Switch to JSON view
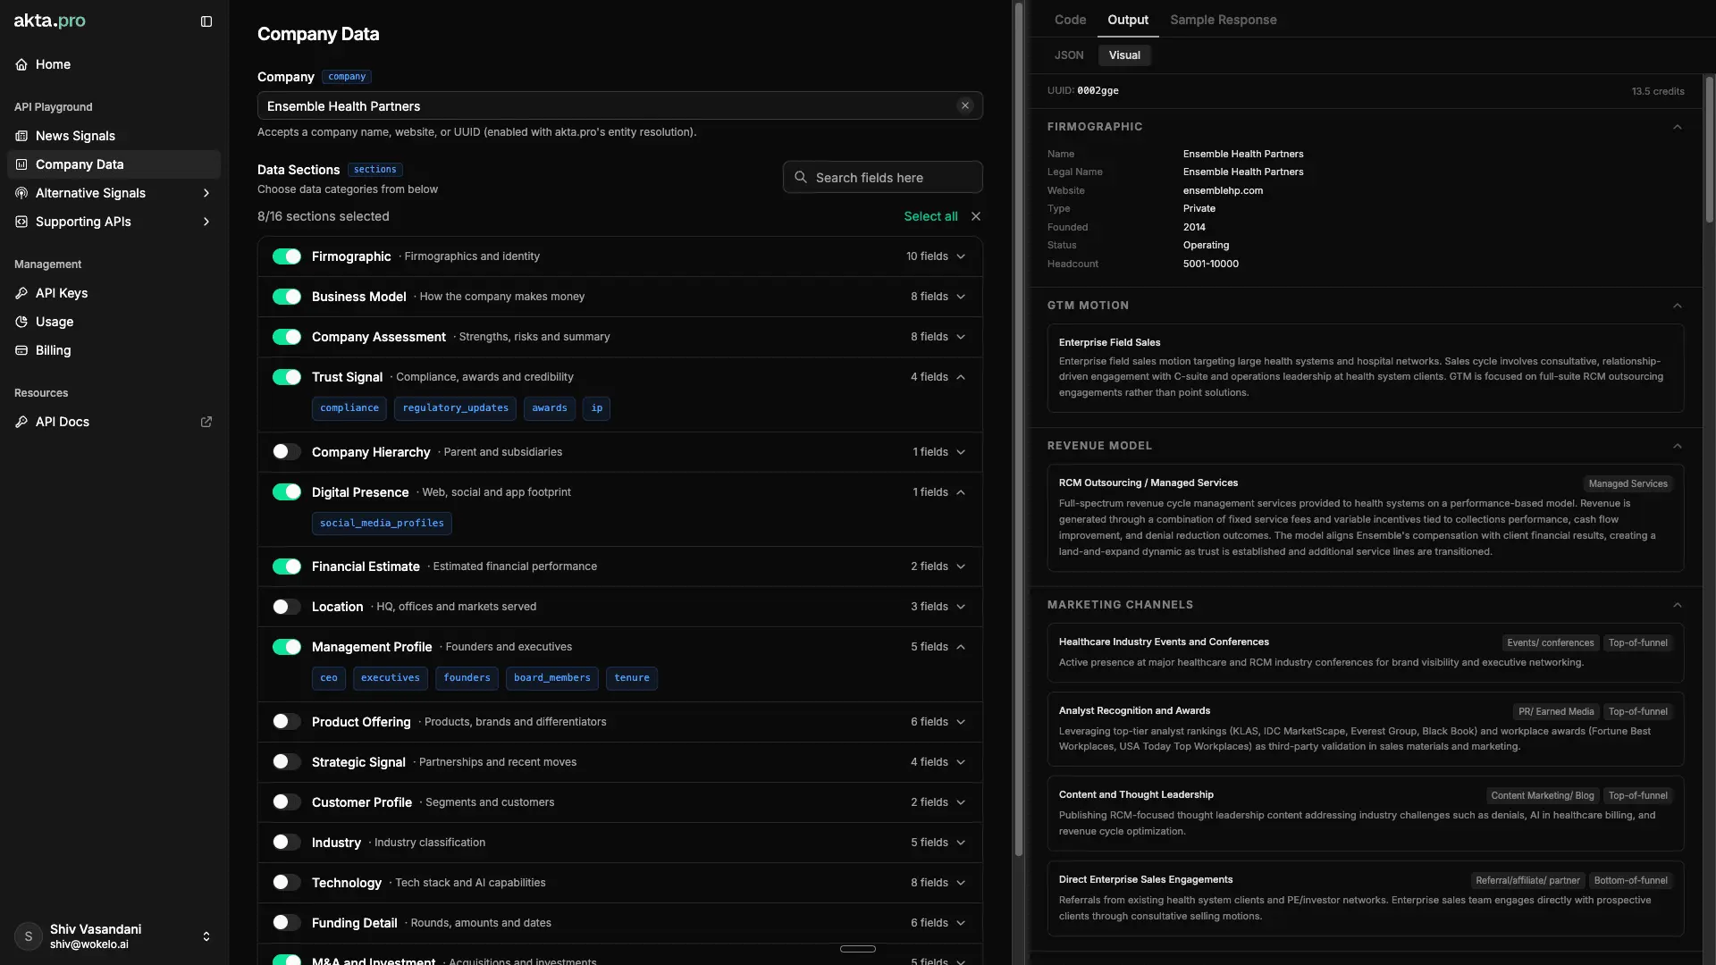This screenshot has height=965, width=1716. pyautogui.click(x=1069, y=55)
